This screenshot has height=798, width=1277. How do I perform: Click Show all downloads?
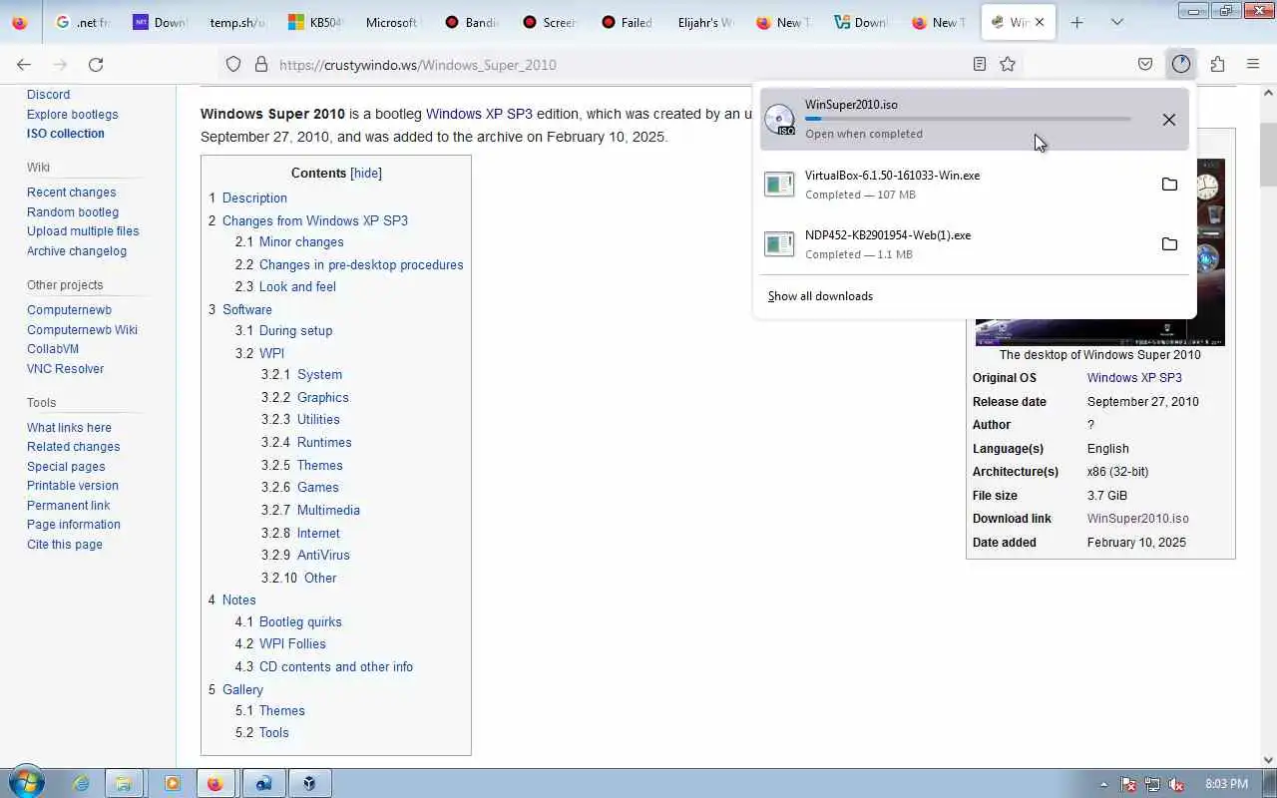(x=820, y=296)
